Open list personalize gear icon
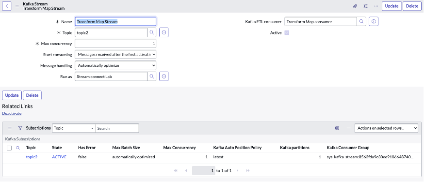424x182 pixels. (337, 128)
